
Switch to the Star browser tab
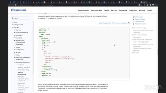click(99, 2)
